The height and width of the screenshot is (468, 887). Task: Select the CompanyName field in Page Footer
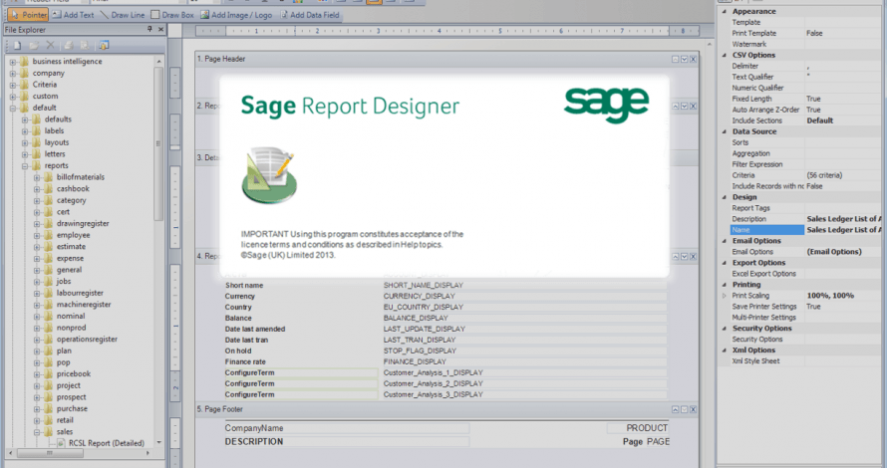(x=346, y=428)
